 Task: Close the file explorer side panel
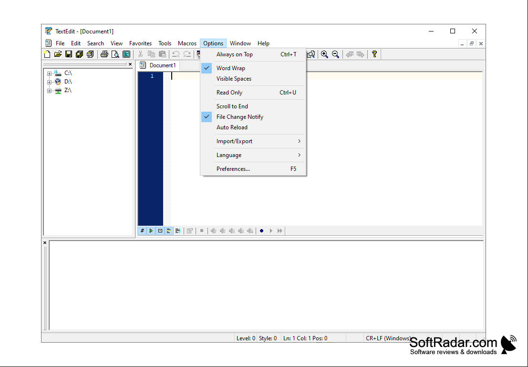(x=130, y=64)
